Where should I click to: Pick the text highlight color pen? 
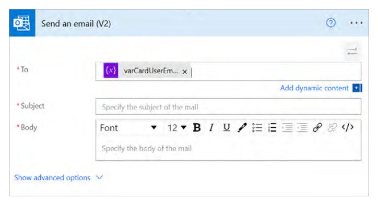pos(242,128)
